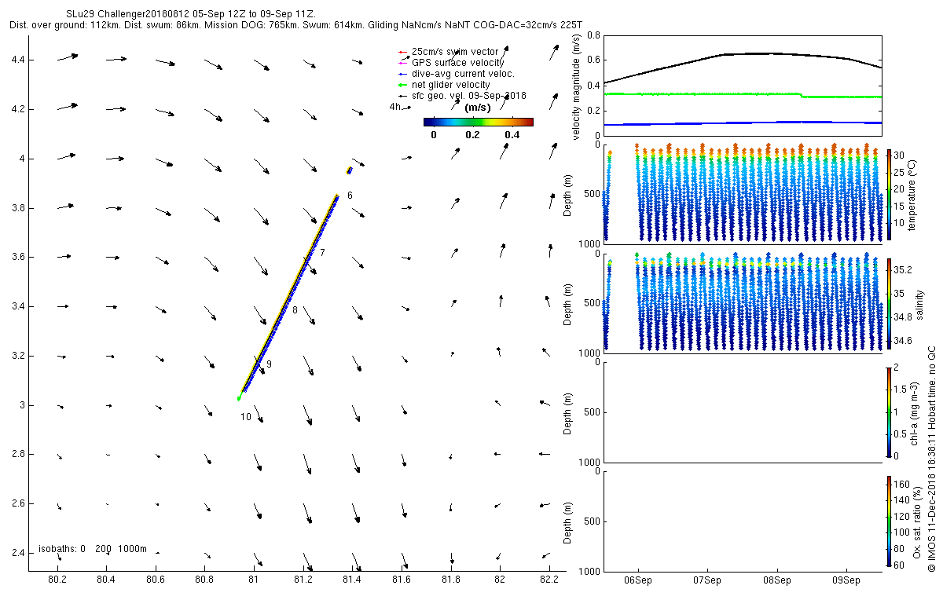Image resolution: width=943 pixels, height=589 pixels.
Task: Click the '08Sep' date tick on the time axis
Action: pos(777,580)
